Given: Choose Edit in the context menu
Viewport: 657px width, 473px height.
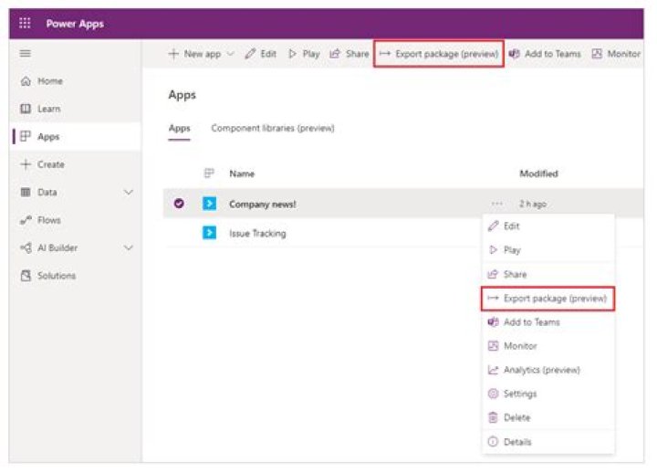Looking at the screenshot, I should [x=548, y=226].
